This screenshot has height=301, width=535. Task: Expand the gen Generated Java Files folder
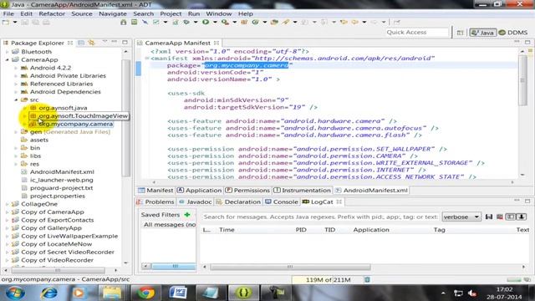pos(16,132)
